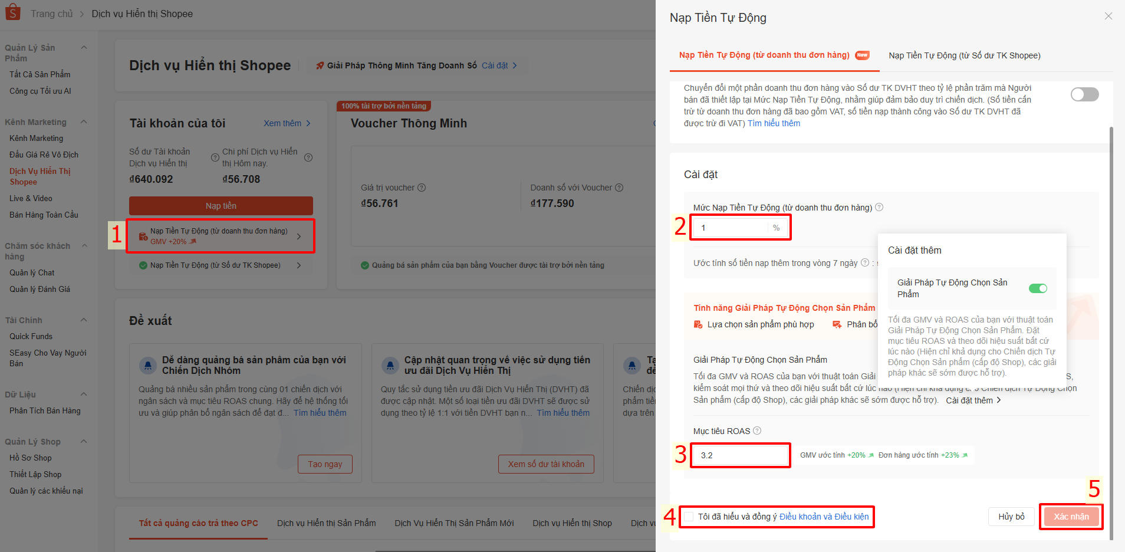The width and height of the screenshot is (1125, 552).
Task: Open Thiết Lập Shop in sidebar
Action: [x=35, y=474]
